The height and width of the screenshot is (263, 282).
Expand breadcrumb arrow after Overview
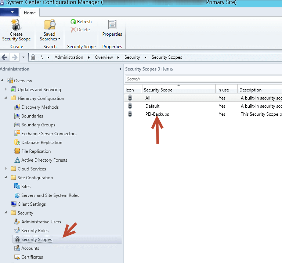click(118, 57)
